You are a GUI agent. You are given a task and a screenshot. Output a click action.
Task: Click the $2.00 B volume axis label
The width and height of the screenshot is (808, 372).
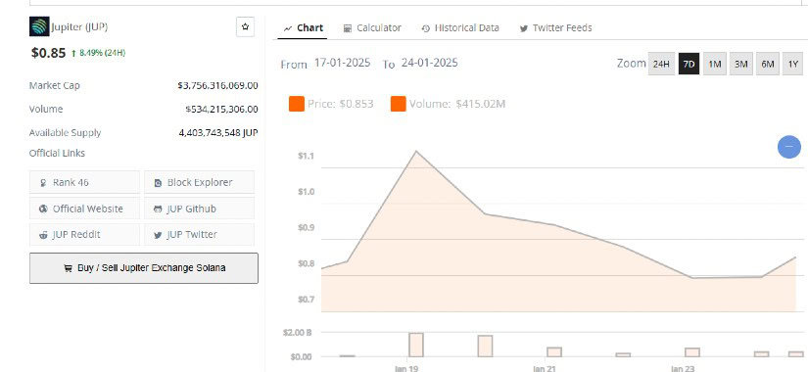pos(298,332)
